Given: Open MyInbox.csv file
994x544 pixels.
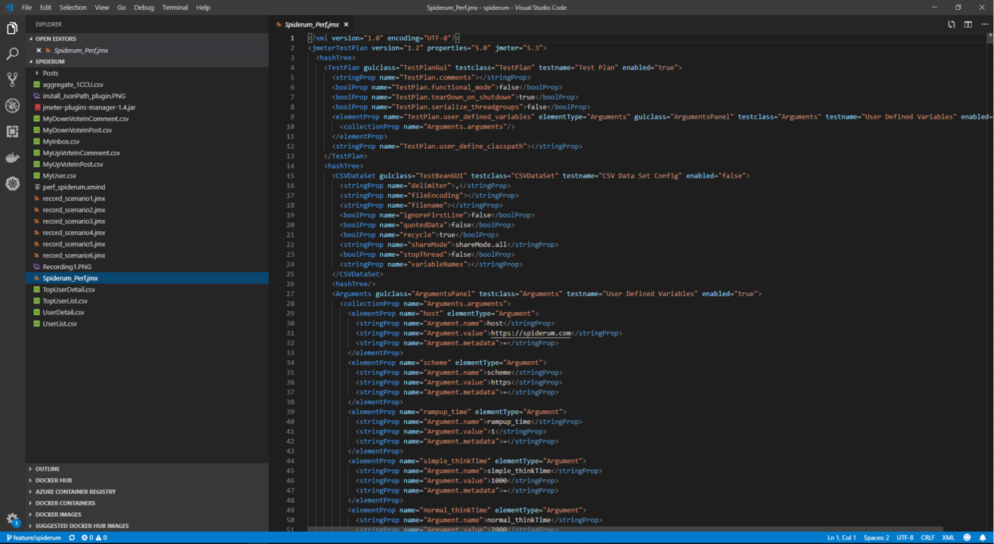Looking at the screenshot, I should pos(147,141).
